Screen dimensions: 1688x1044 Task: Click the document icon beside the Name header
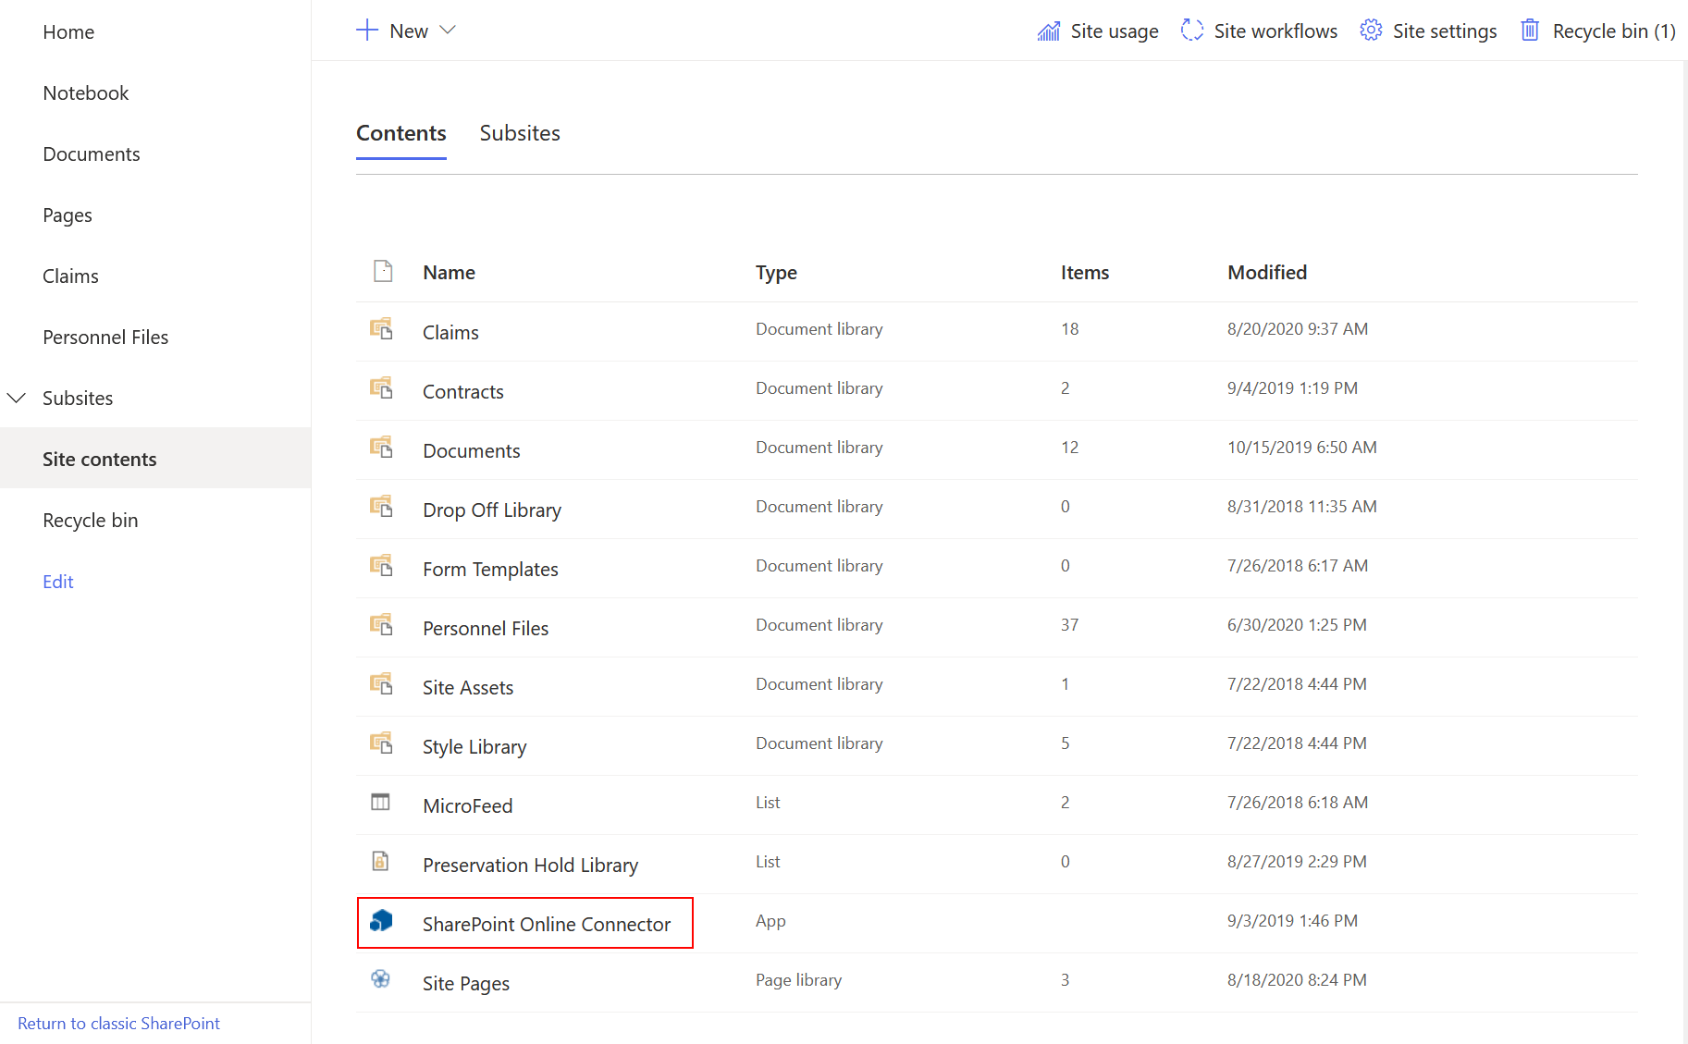coord(383,270)
